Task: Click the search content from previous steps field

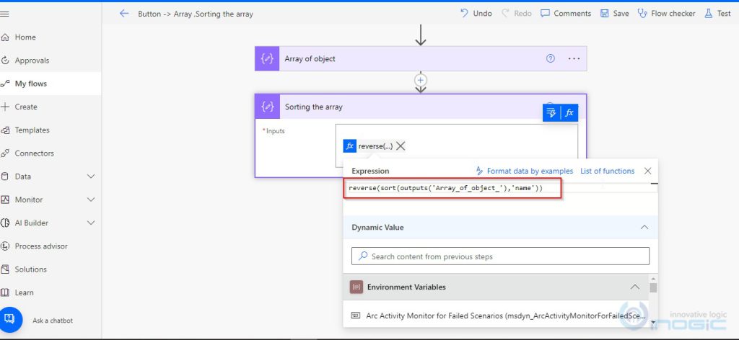Action: coord(500,256)
